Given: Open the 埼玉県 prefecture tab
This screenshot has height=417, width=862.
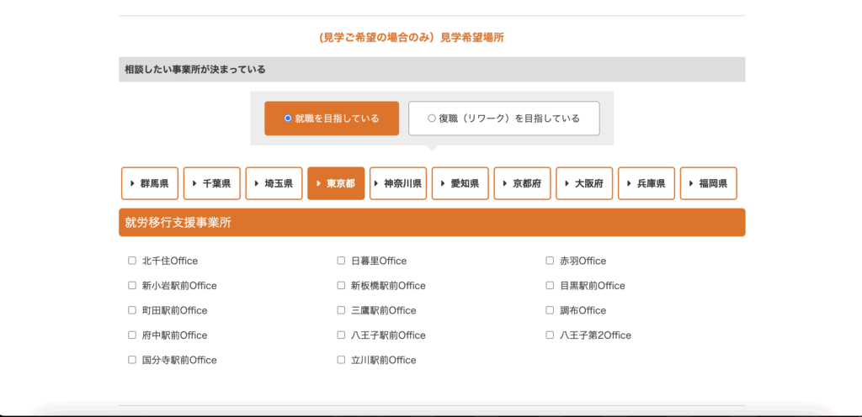Looking at the screenshot, I should 274,183.
